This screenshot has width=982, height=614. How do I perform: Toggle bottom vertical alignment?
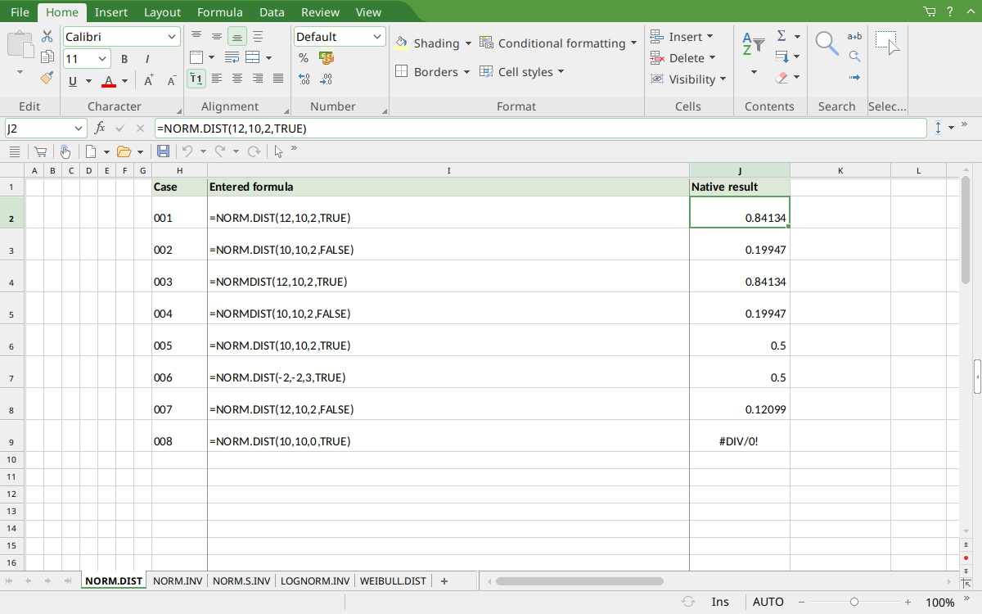[x=237, y=36]
